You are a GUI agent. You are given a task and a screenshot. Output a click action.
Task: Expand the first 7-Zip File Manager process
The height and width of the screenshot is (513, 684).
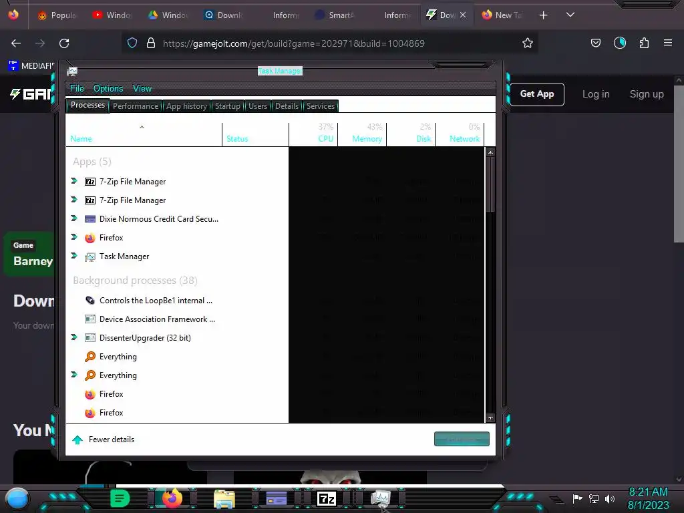click(73, 181)
